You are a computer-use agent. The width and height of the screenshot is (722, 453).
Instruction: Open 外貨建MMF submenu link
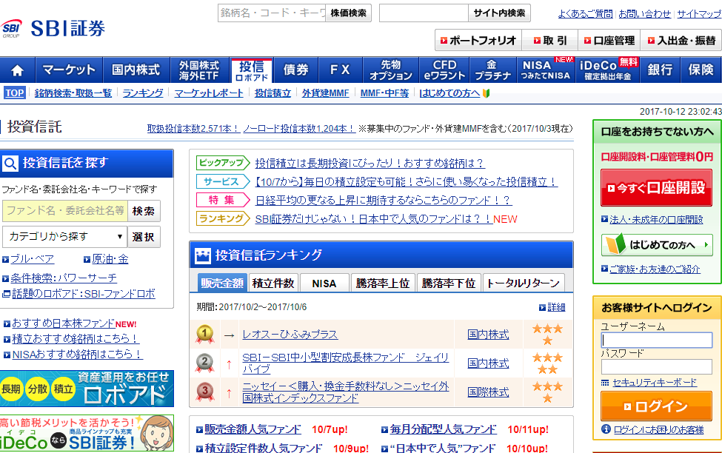pos(326,93)
